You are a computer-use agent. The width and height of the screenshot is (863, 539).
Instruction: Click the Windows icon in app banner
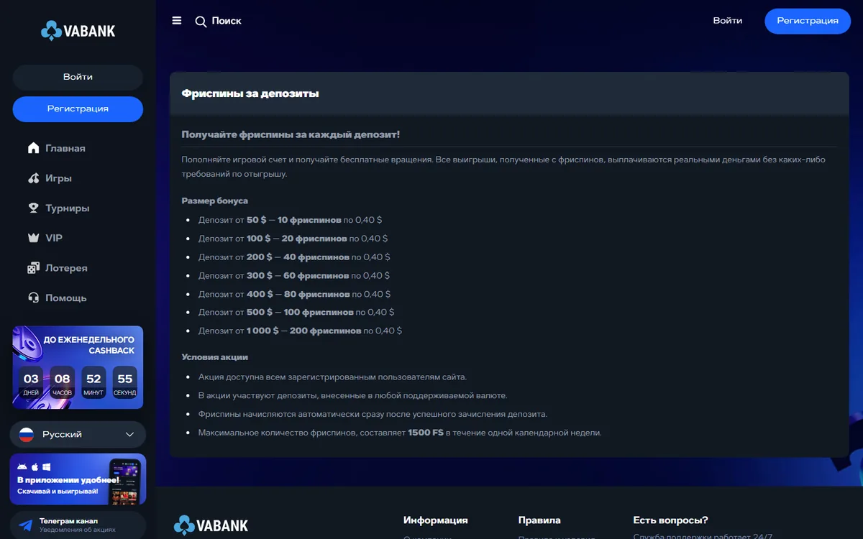click(46, 467)
